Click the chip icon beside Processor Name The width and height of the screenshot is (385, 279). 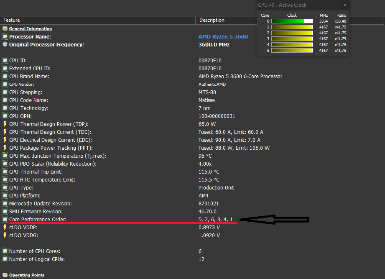click(x=5, y=37)
